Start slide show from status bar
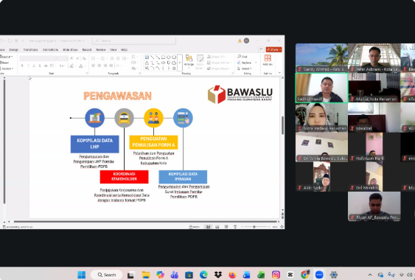The image size is (415, 280). (x=235, y=227)
